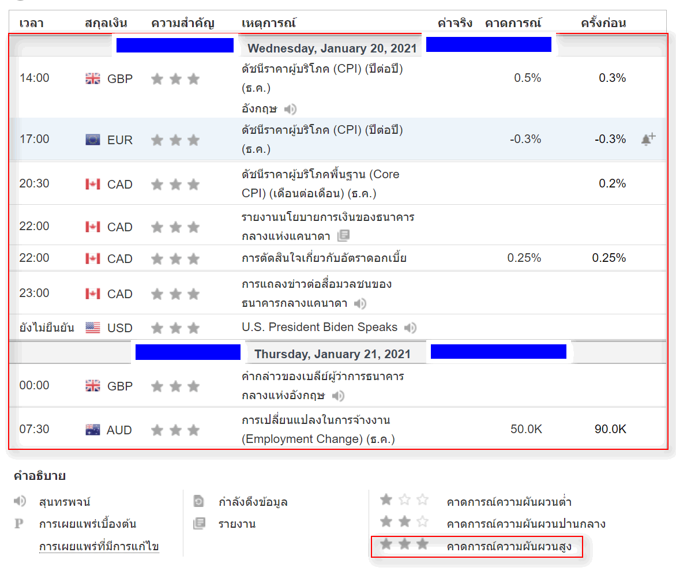The height and width of the screenshot is (571, 676).
Task: Click the คาดการณ์ column header
Action: (x=513, y=23)
